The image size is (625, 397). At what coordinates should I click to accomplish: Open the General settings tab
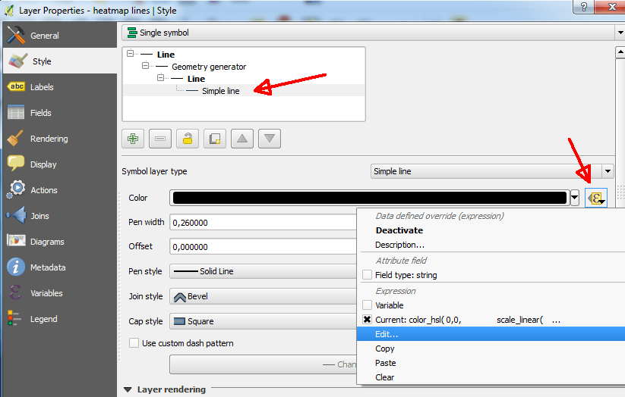(60, 36)
